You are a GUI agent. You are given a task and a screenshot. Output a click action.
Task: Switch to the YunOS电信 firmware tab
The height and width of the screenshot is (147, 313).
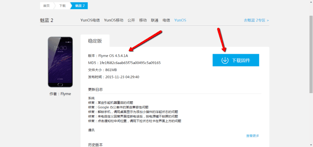pyautogui.click(x=90, y=20)
